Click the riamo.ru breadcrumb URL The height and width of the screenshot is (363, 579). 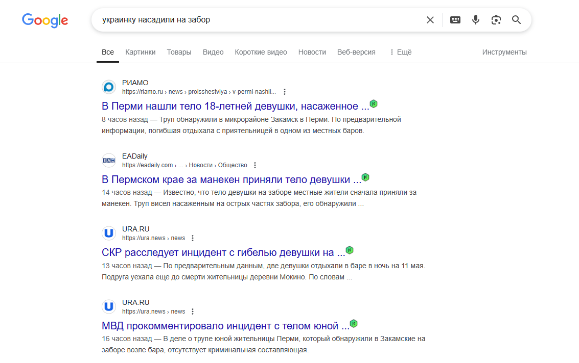point(199,92)
